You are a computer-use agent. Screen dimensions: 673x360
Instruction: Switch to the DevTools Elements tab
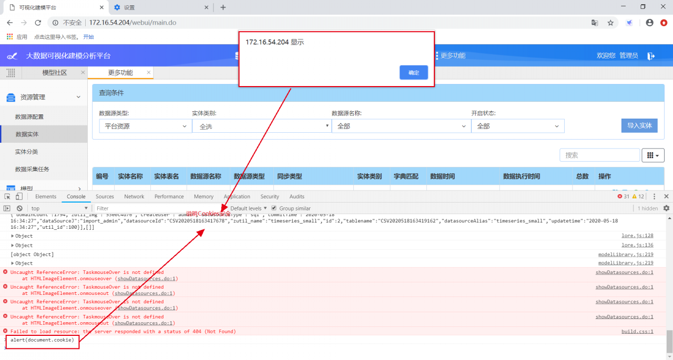pos(46,196)
